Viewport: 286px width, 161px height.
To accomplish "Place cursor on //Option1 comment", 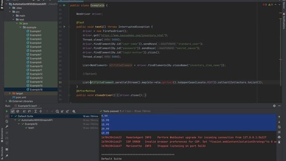I will coord(89,74).
